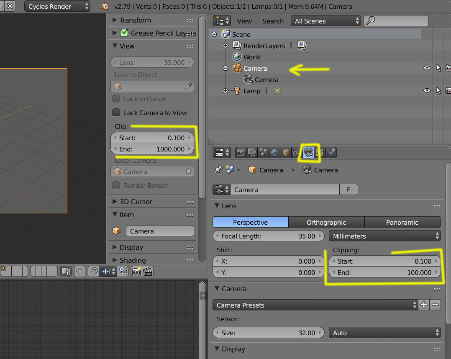Open the Render properties tab icon
This screenshot has width=451, height=359.
point(241,152)
